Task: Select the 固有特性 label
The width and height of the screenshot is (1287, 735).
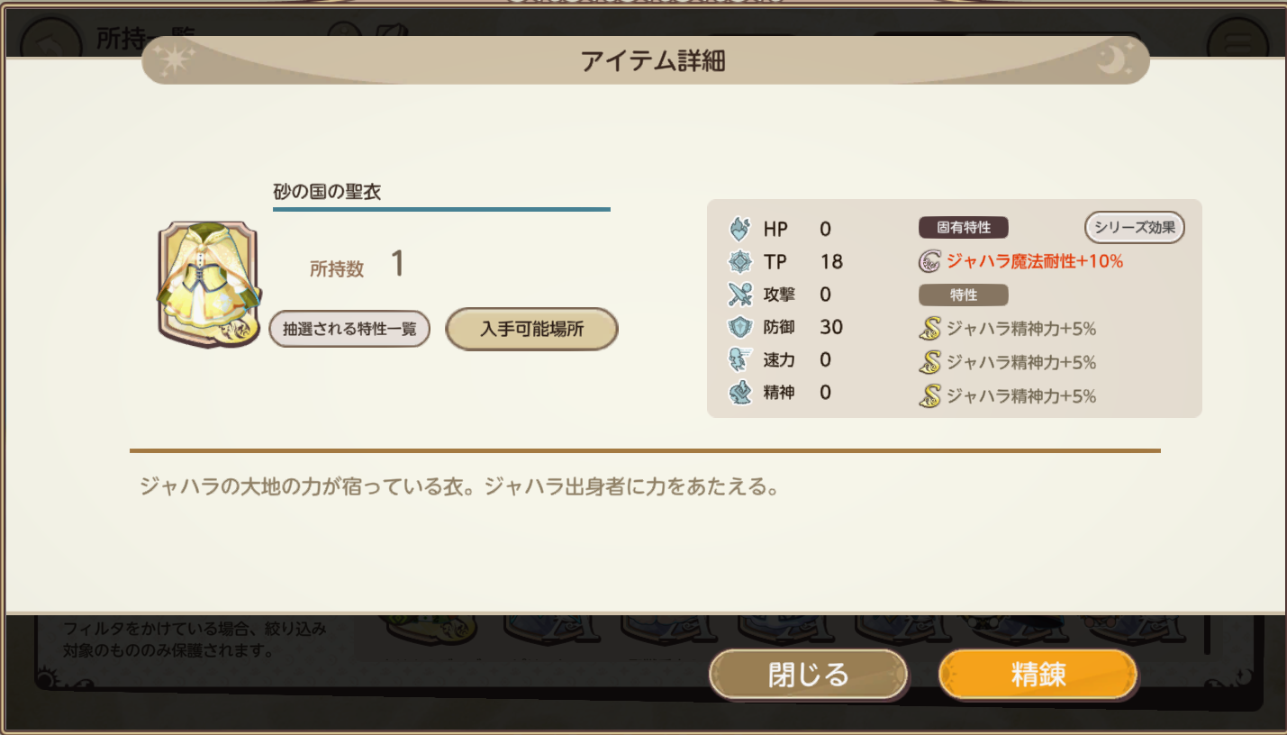Action: point(963,227)
